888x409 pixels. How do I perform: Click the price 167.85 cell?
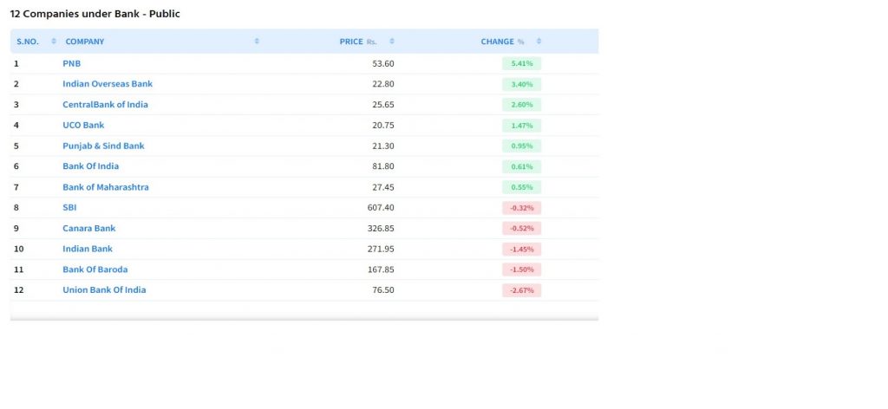click(x=381, y=269)
